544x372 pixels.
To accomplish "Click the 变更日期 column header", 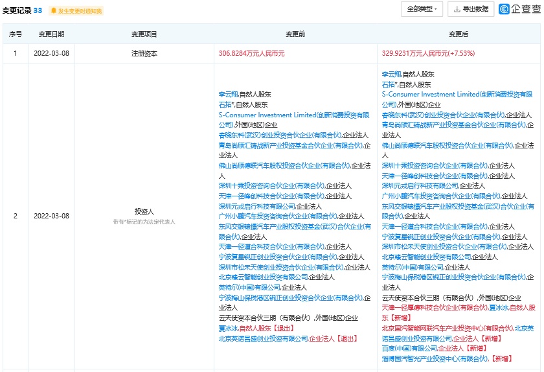I will coord(51,34).
